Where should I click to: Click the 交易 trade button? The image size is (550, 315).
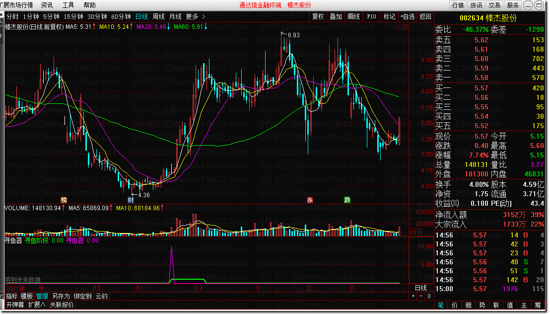[x=494, y=5]
